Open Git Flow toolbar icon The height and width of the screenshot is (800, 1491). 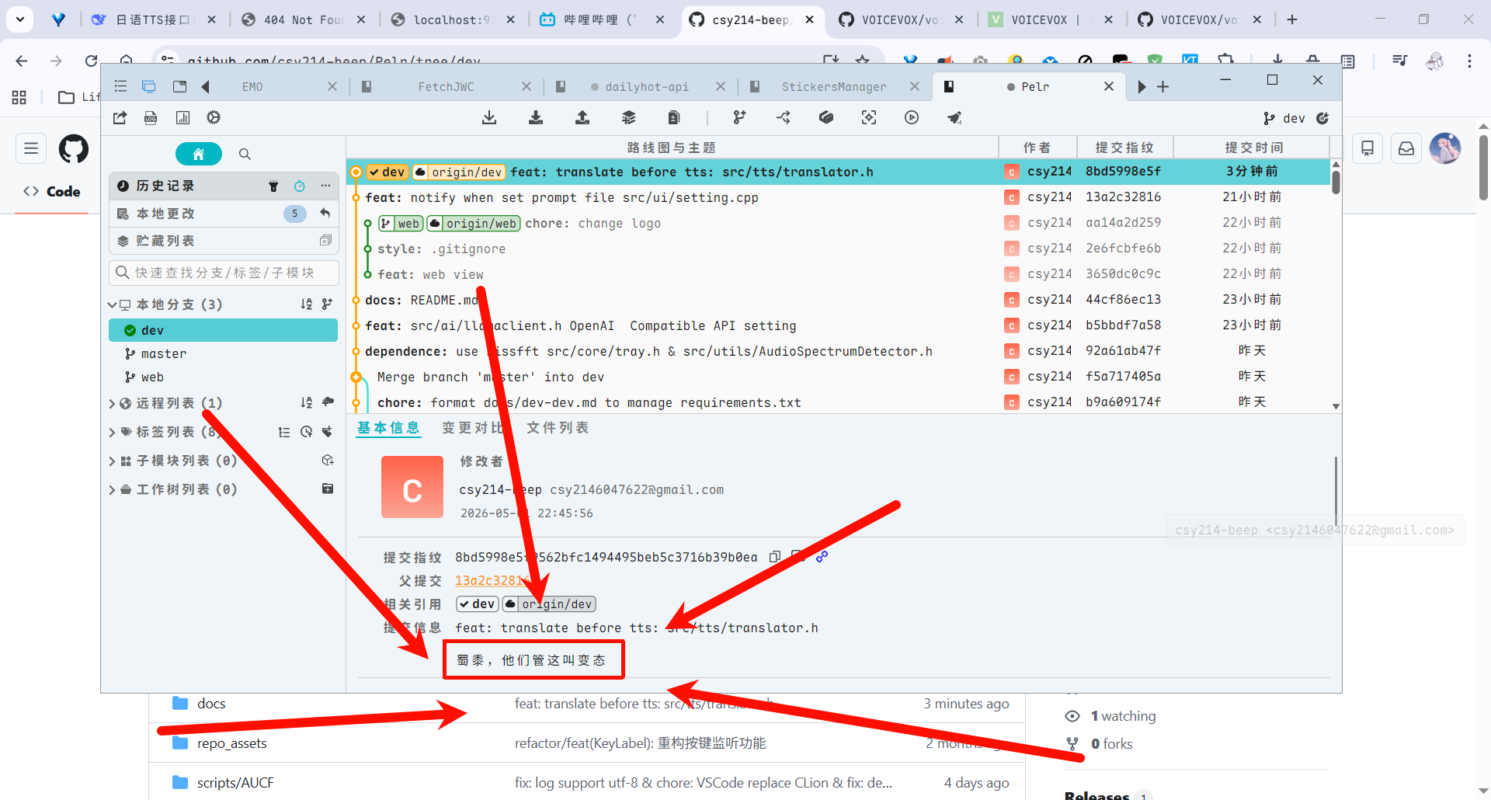(x=784, y=117)
